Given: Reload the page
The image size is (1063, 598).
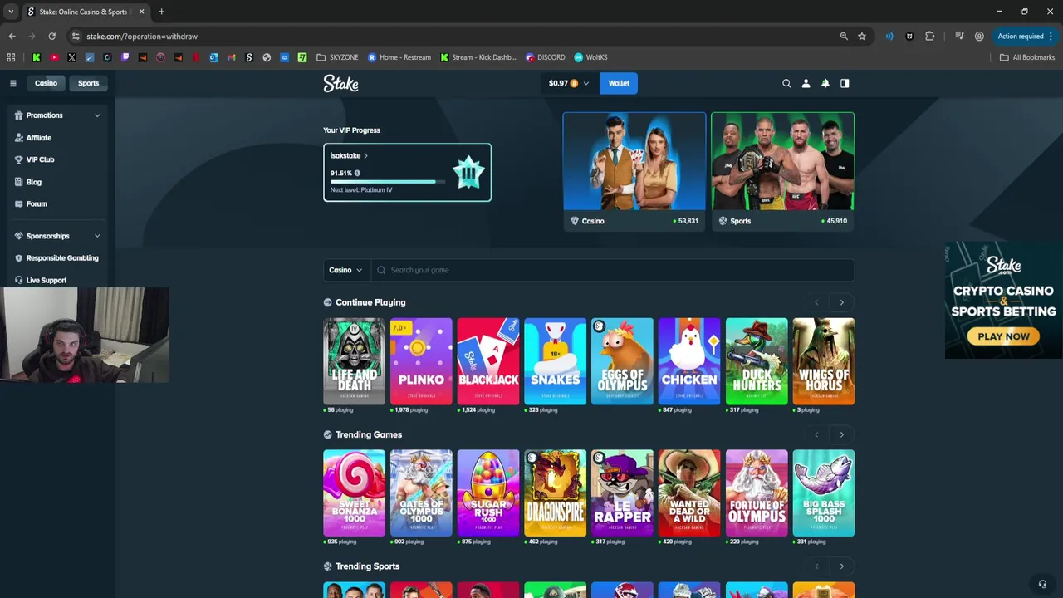Looking at the screenshot, I should tap(51, 37).
